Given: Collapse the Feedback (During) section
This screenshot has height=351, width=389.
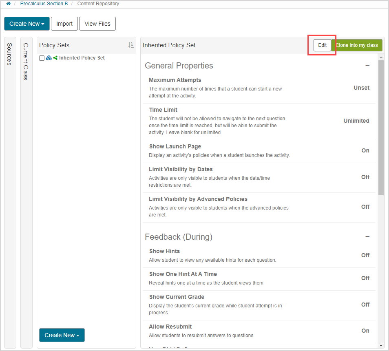Looking at the screenshot, I should 367,237.
